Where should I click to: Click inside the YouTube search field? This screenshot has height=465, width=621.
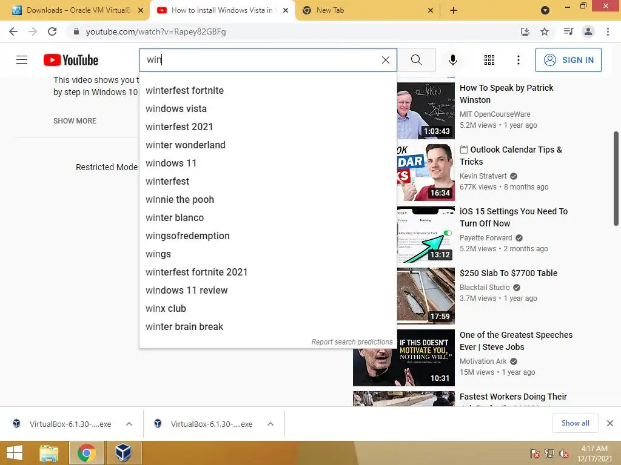pos(260,60)
